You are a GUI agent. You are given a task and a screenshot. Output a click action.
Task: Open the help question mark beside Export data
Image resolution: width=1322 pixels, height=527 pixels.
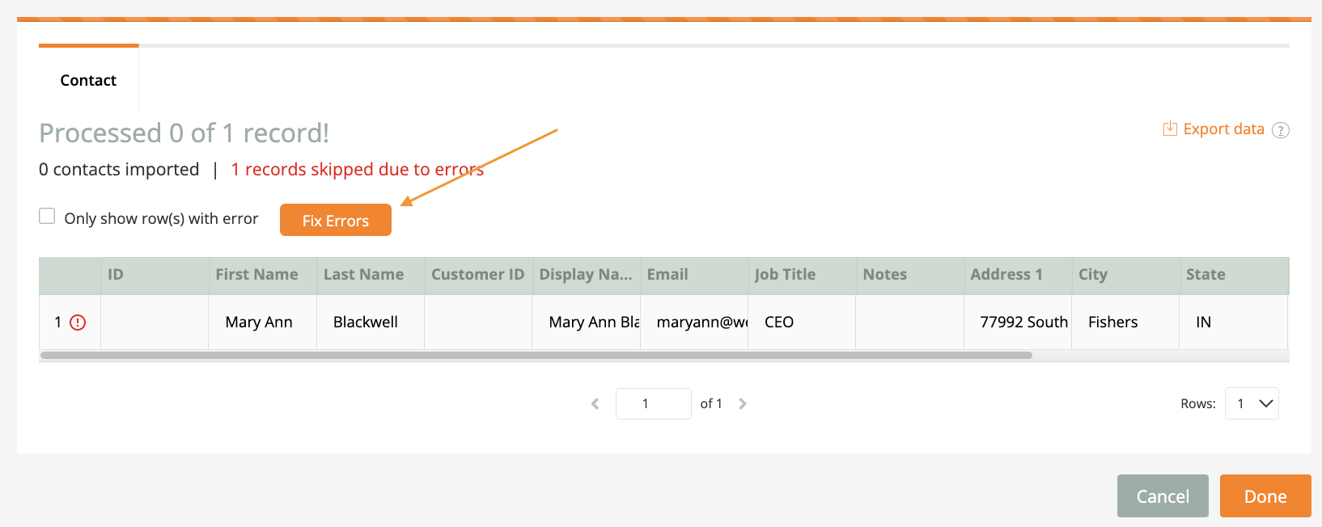1281,130
